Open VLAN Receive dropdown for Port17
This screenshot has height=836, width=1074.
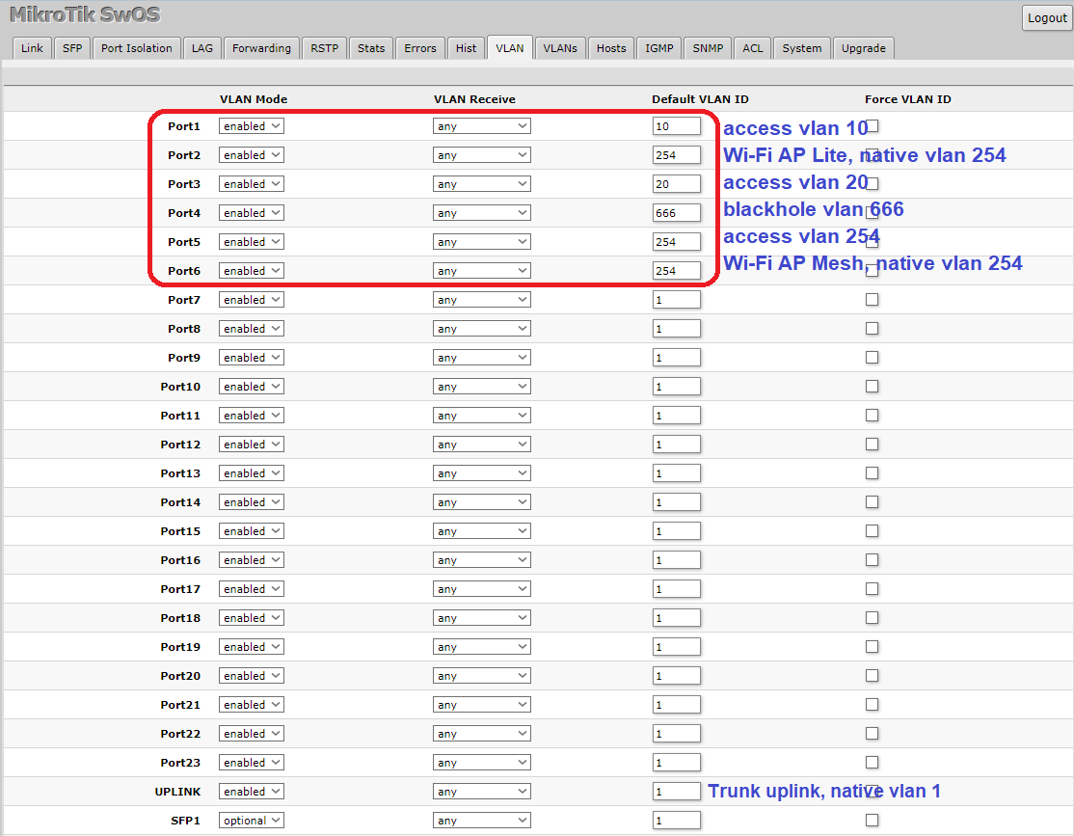481,588
